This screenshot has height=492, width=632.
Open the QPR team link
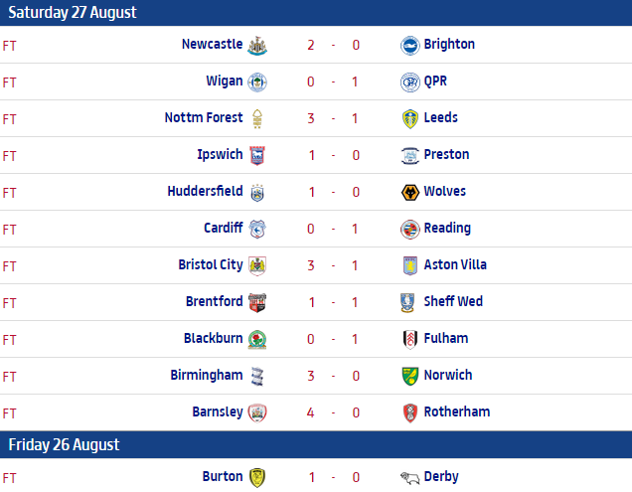(x=436, y=81)
